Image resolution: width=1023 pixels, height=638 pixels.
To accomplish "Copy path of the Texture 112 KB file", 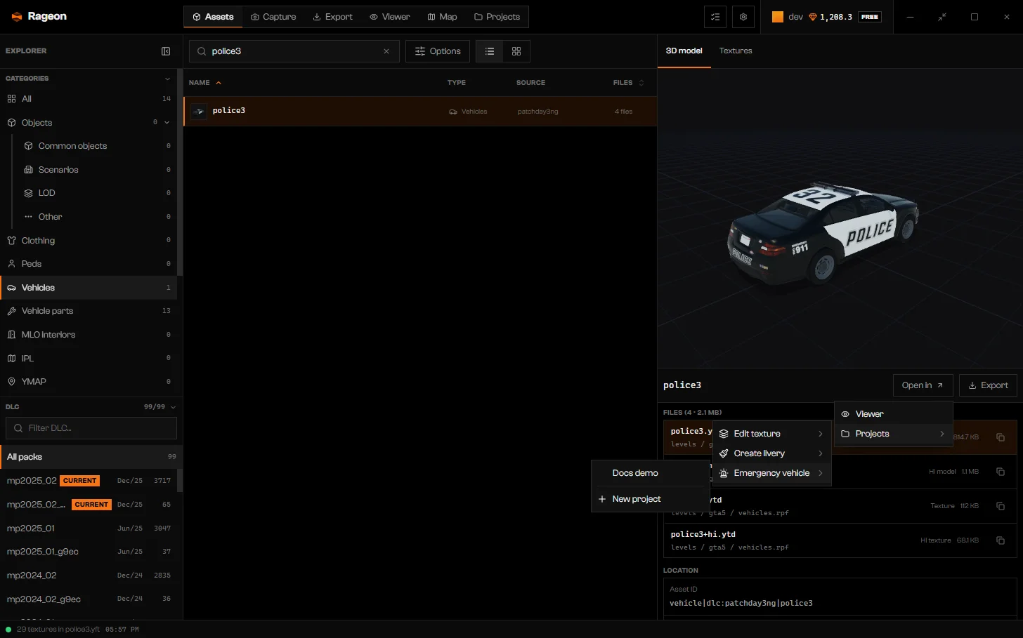I will [1001, 506].
